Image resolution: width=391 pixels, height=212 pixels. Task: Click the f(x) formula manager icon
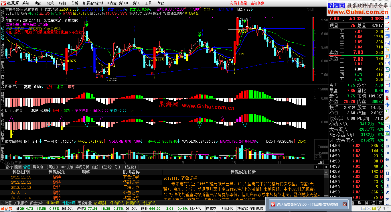pyautogui.click(x=387, y=70)
